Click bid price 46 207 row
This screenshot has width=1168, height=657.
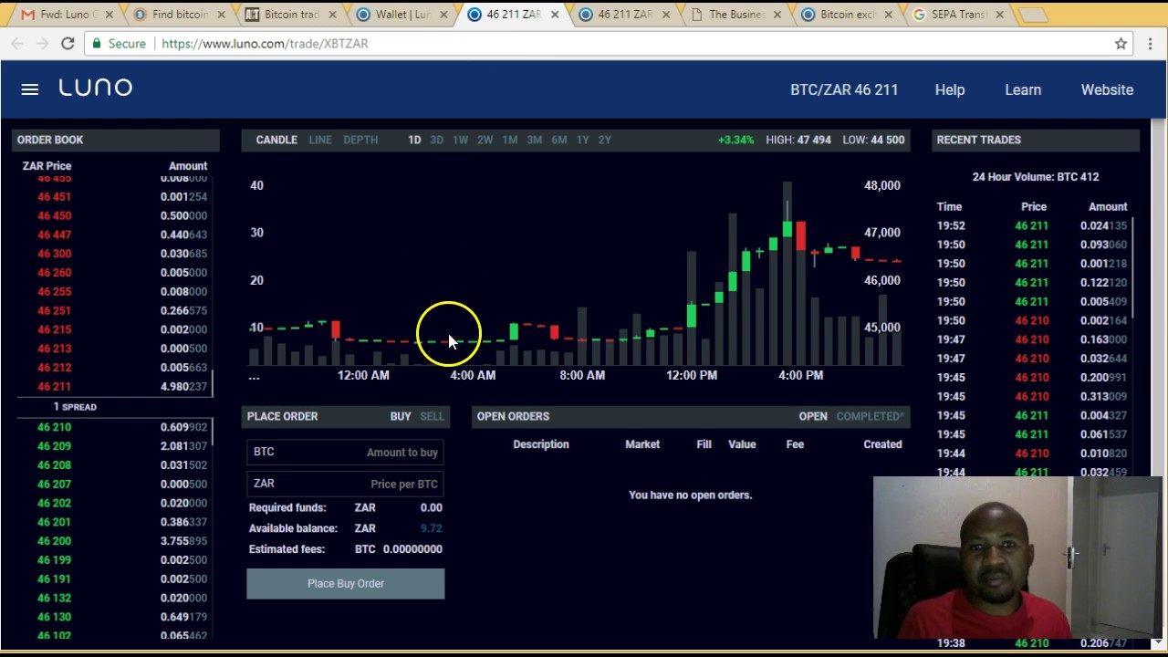[115, 484]
